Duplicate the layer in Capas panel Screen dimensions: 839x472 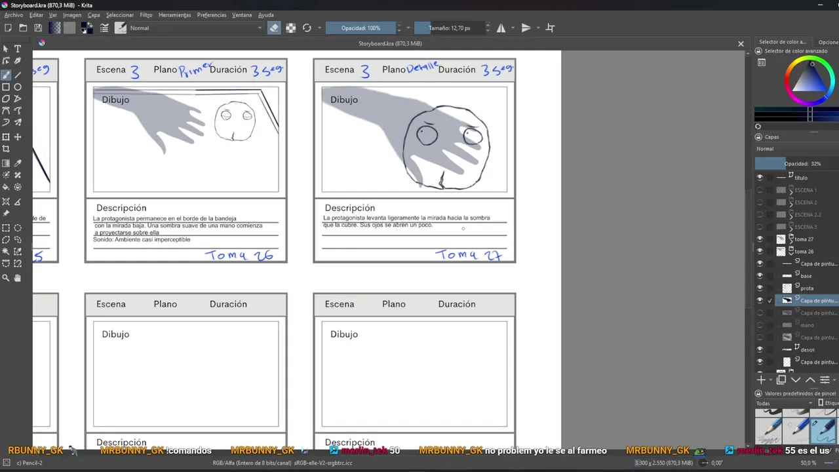click(781, 380)
